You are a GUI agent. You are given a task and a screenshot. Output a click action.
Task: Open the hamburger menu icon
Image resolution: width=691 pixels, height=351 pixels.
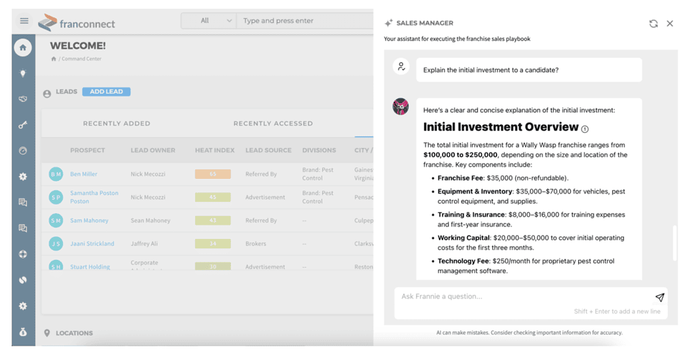pyautogui.click(x=24, y=21)
